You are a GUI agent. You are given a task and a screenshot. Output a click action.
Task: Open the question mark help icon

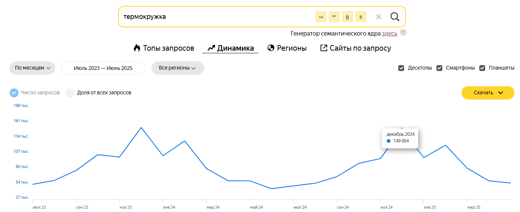coord(403,33)
